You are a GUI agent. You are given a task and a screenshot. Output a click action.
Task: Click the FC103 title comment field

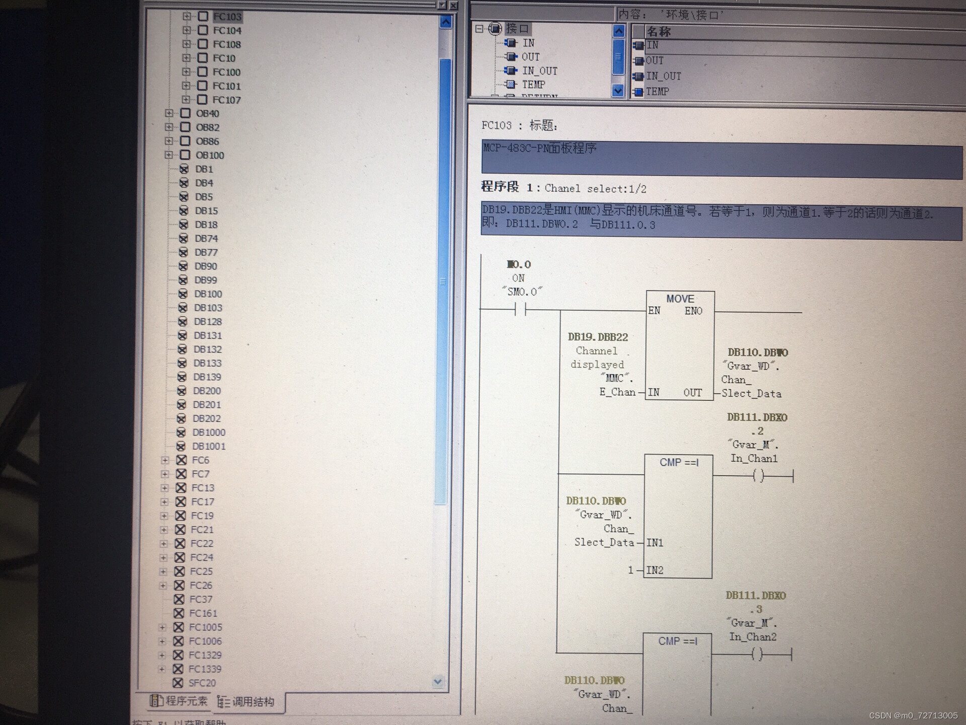[721, 159]
